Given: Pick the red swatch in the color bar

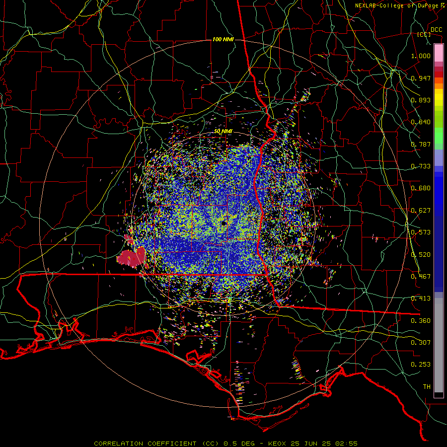Looking at the screenshot, I should click(x=439, y=74).
